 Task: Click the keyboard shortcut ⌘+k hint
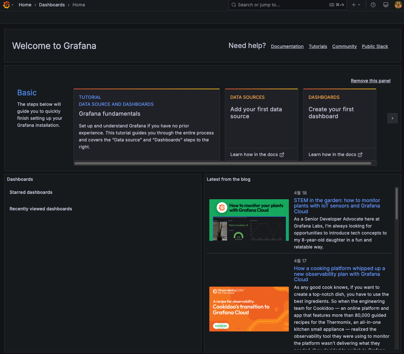(337, 5)
